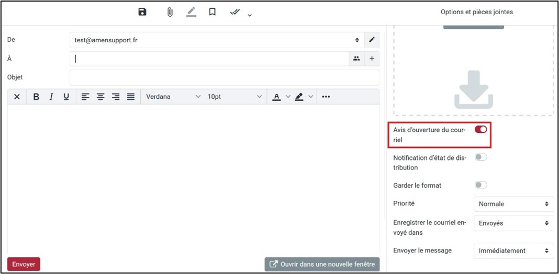This screenshot has height=274, width=559.
Task: Expand the chevron next to double-check icon
Action: tap(250, 15)
